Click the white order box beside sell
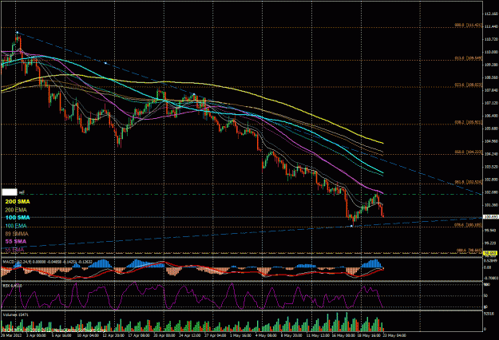The width and height of the screenshot is (499, 340). [x=10, y=192]
